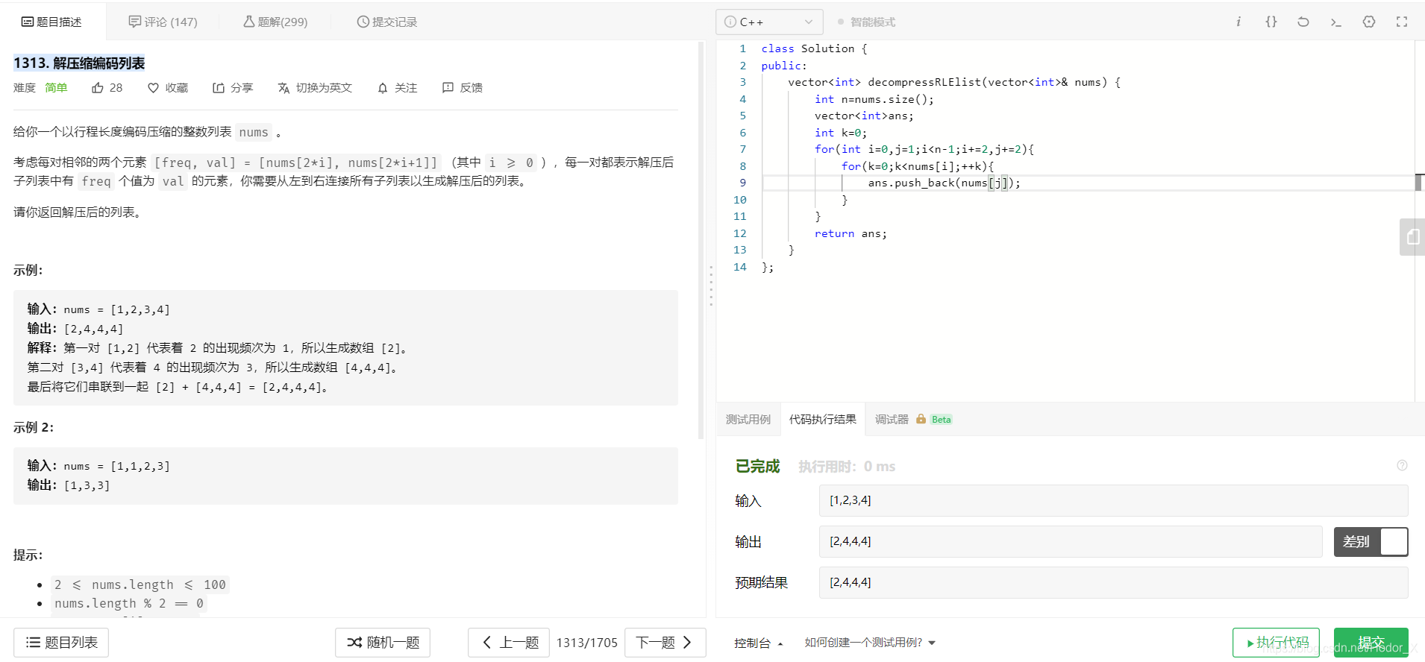Open the 题目描述 tab

[x=52, y=22]
